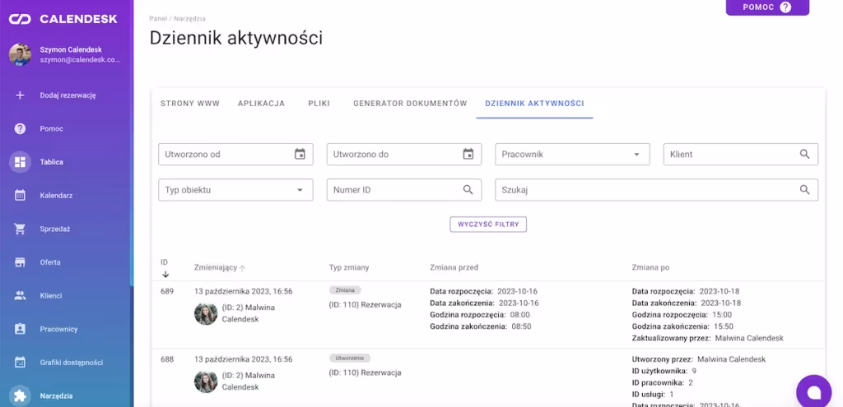Screen dimensions: 843x407
Task: Switch to Generator dokumentów tab
Action: click(409, 104)
